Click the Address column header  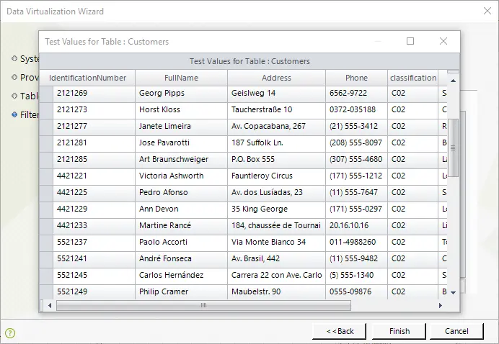pyautogui.click(x=276, y=78)
